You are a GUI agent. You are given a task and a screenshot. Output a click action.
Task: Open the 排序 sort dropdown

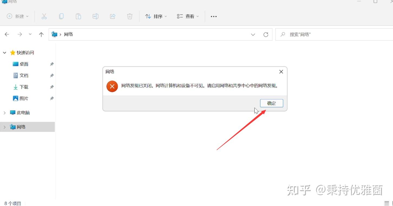[156, 16]
